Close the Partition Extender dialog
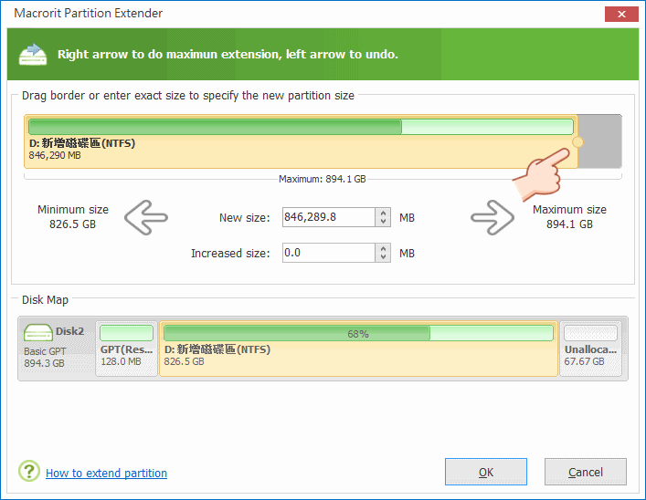The height and width of the screenshot is (500, 646). 621,14
